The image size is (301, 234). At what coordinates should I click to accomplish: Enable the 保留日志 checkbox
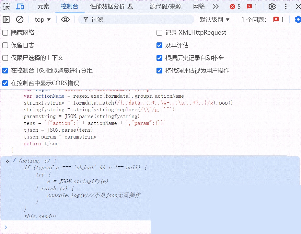pyautogui.click(x=5, y=45)
